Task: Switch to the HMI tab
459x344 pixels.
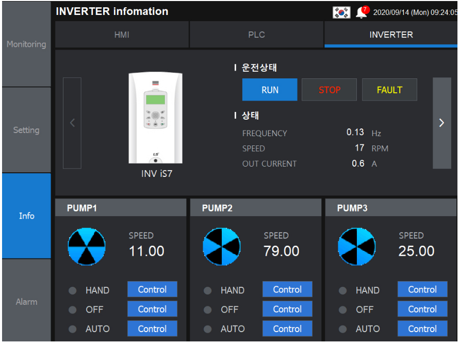Action: click(x=122, y=35)
